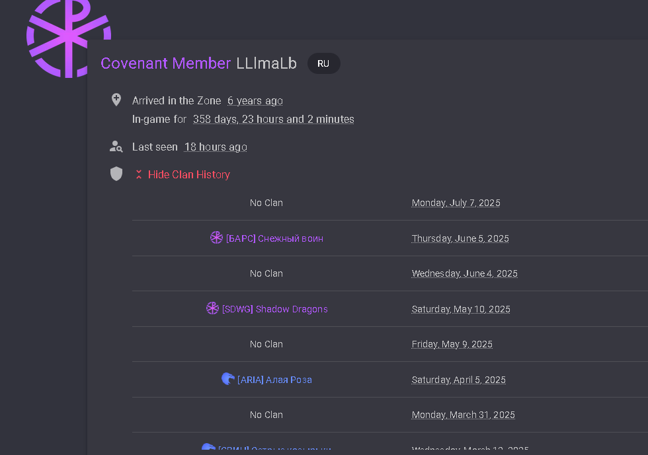Click the Saturday, May 10, 2025 date

click(461, 309)
